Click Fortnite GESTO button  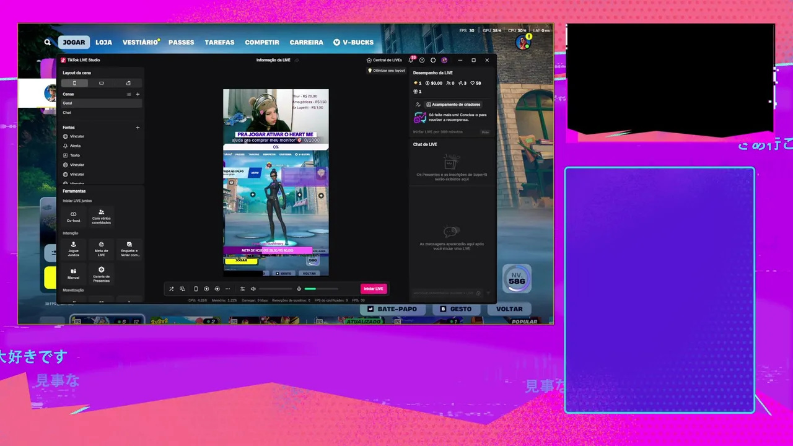pos(456,308)
